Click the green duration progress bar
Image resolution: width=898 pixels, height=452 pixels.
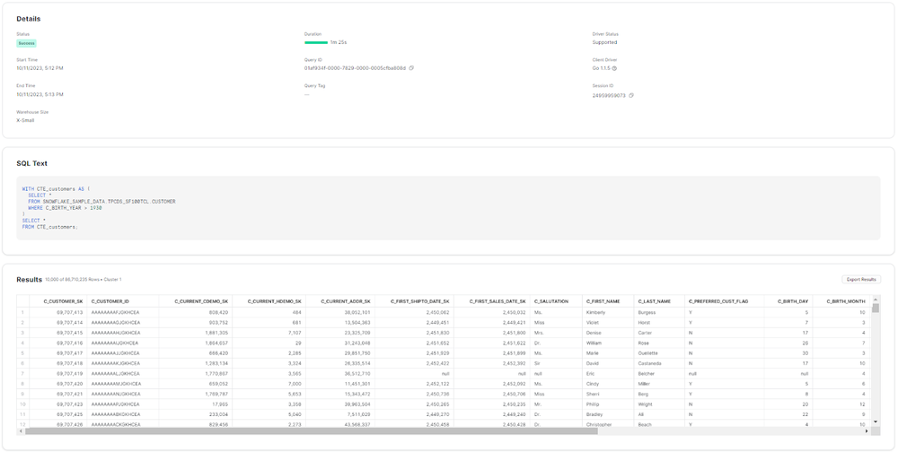[316, 42]
